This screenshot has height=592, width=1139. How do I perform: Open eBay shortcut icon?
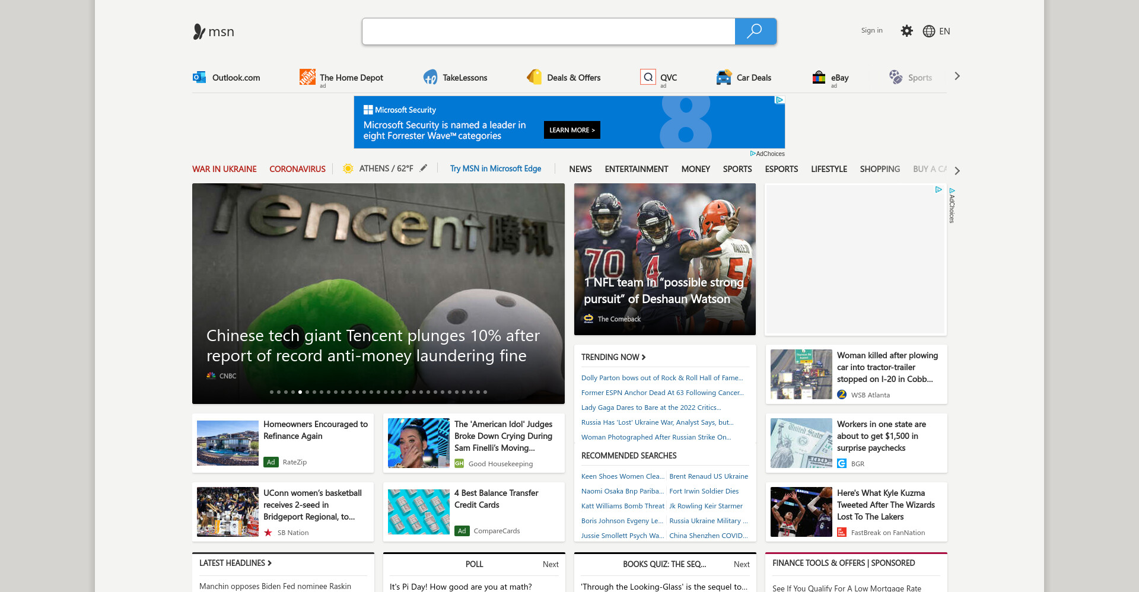click(819, 77)
